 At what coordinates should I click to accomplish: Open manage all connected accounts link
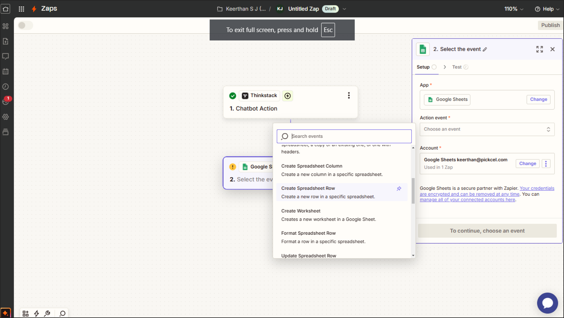467,200
